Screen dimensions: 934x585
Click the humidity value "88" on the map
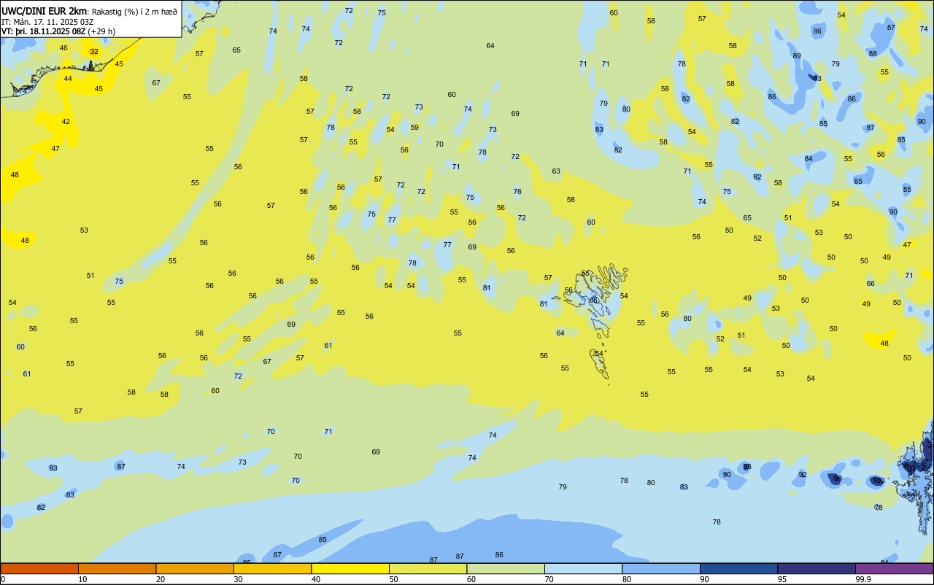[x=873, y=53]
